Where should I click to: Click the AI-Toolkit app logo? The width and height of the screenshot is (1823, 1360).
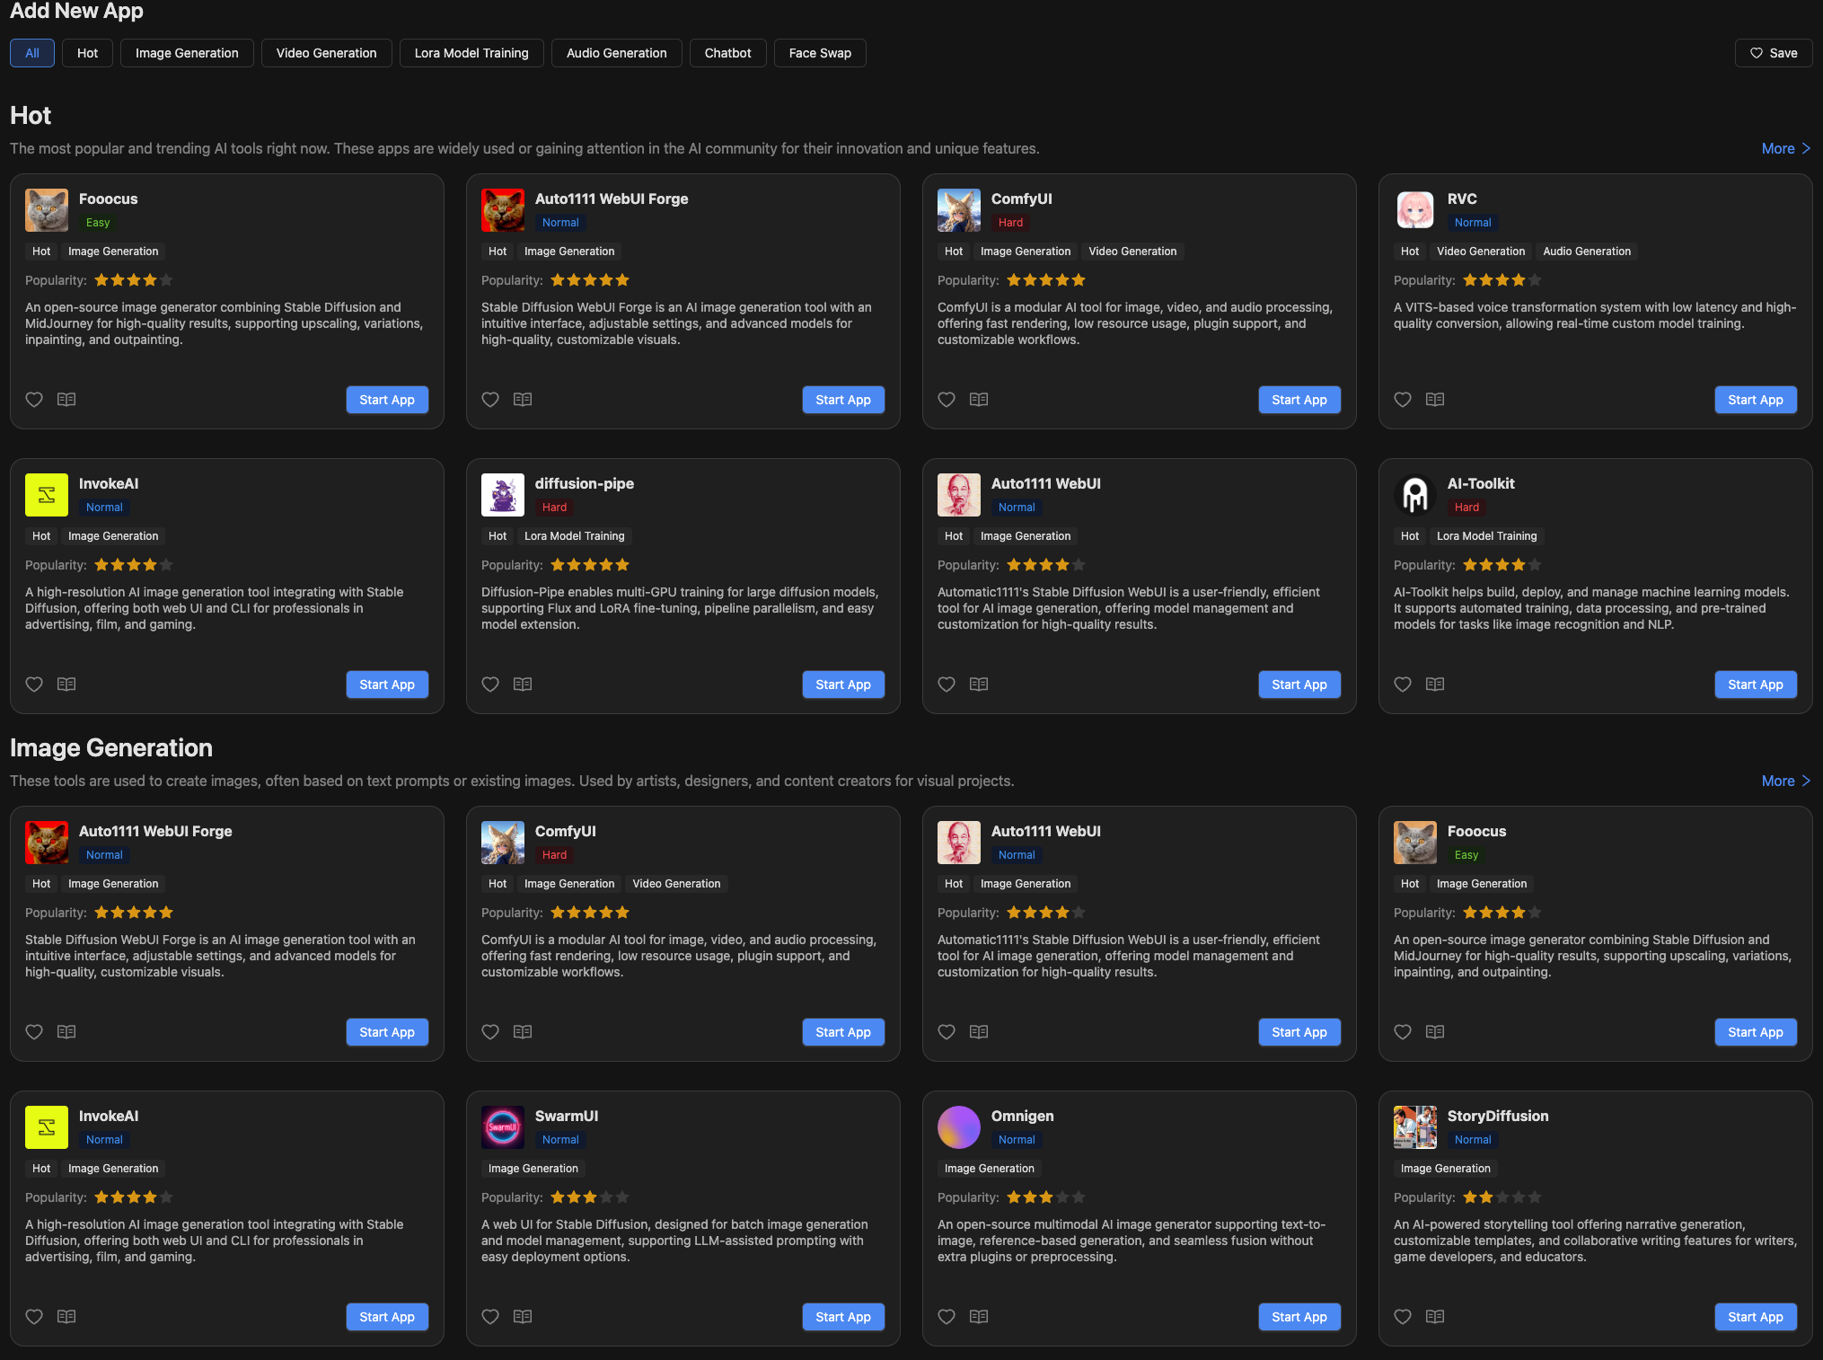click(1415, 495)
